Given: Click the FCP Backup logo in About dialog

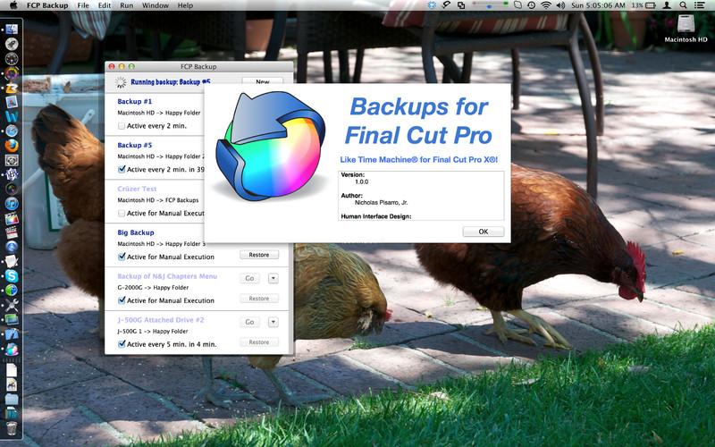Looking at the screenshot, I should (272, 147).
